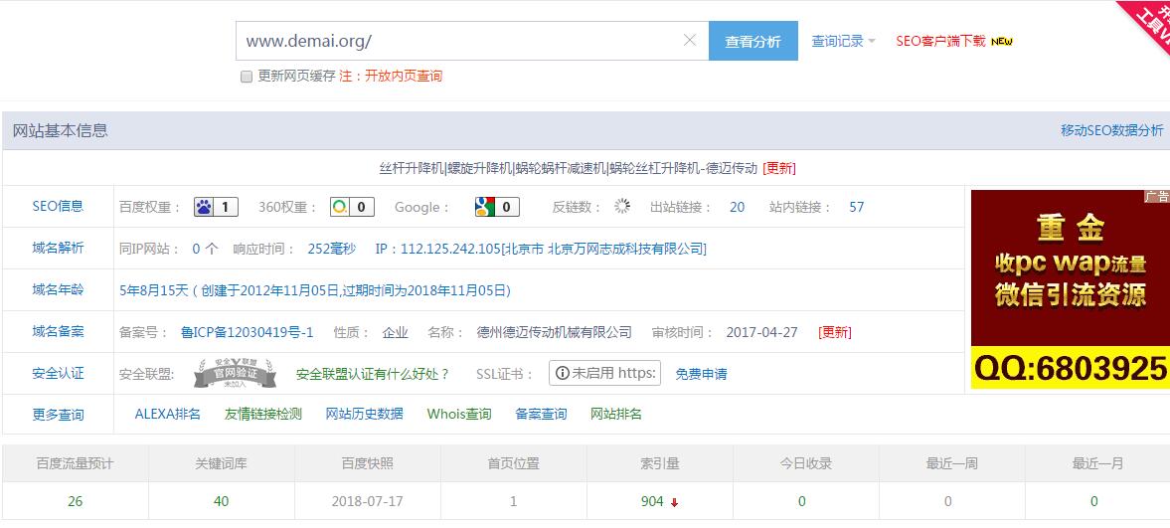Click outbound links count 20

coord(738,207)
